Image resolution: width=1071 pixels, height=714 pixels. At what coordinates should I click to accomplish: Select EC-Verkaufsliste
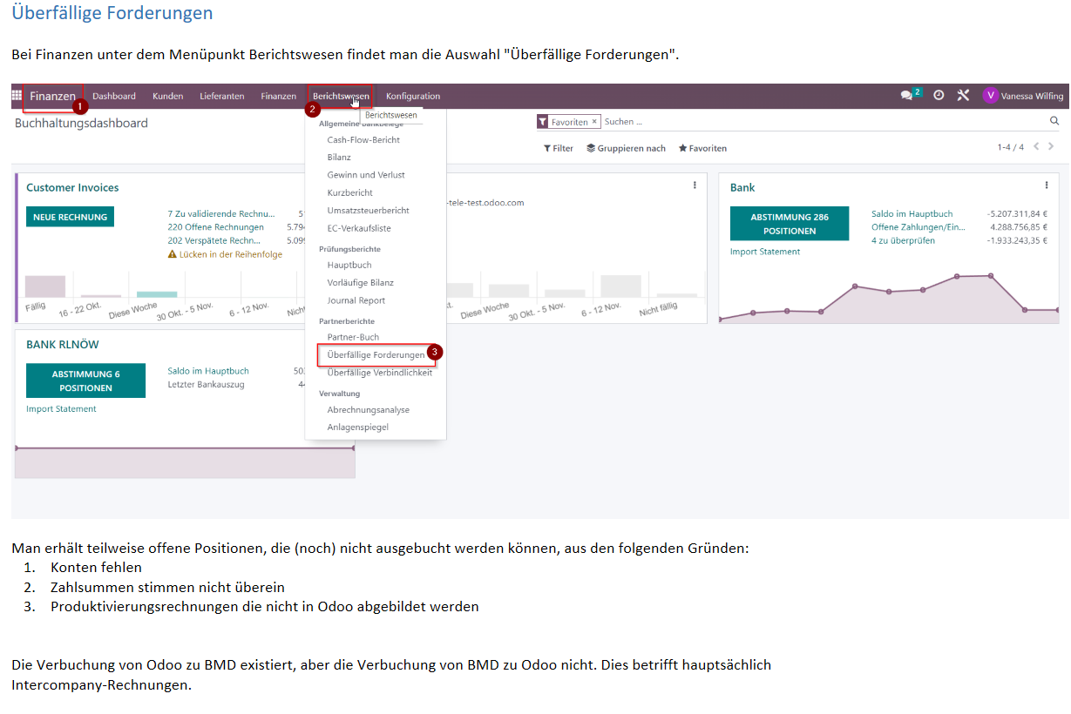(359, 228)
